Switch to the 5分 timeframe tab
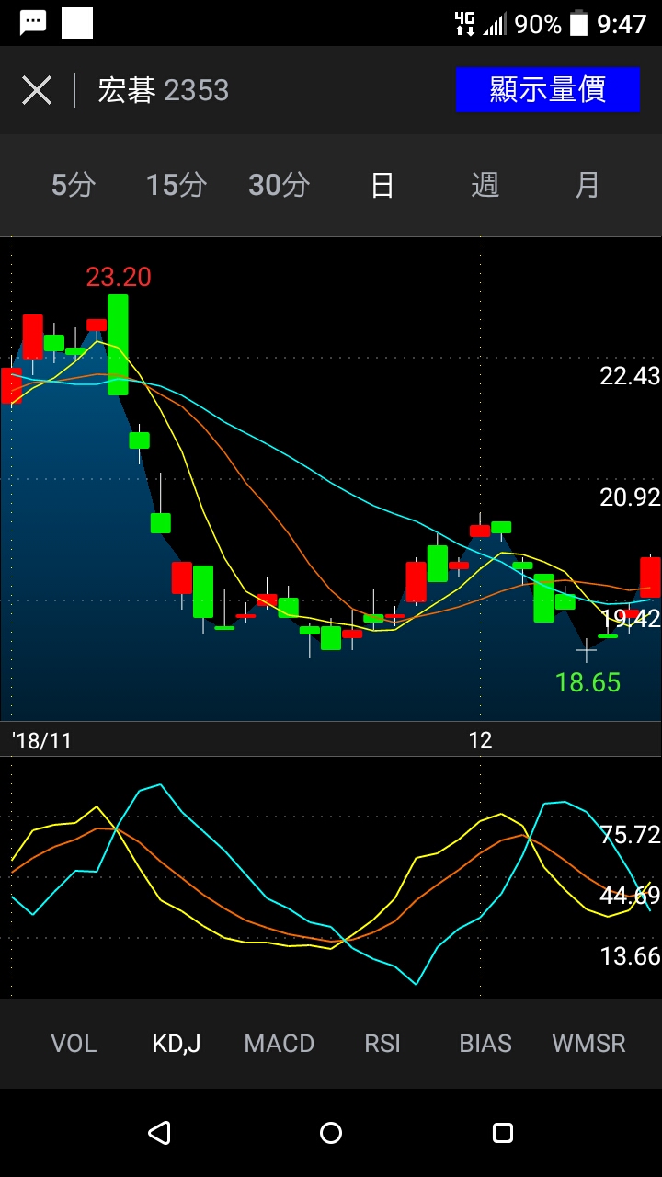Image resolution: width=662 pixels, height=1177 pixels. pos(74,185)
